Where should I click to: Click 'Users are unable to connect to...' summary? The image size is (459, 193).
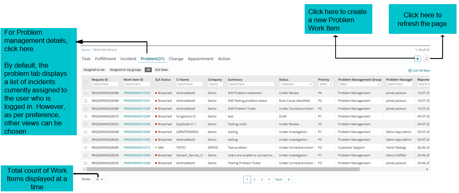pos(251,155)
